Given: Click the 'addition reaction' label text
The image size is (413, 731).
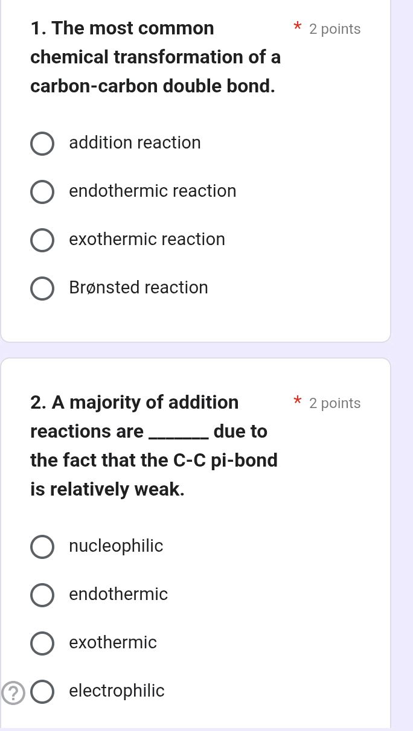Looking at the screenshot, I should pos(135,143).
